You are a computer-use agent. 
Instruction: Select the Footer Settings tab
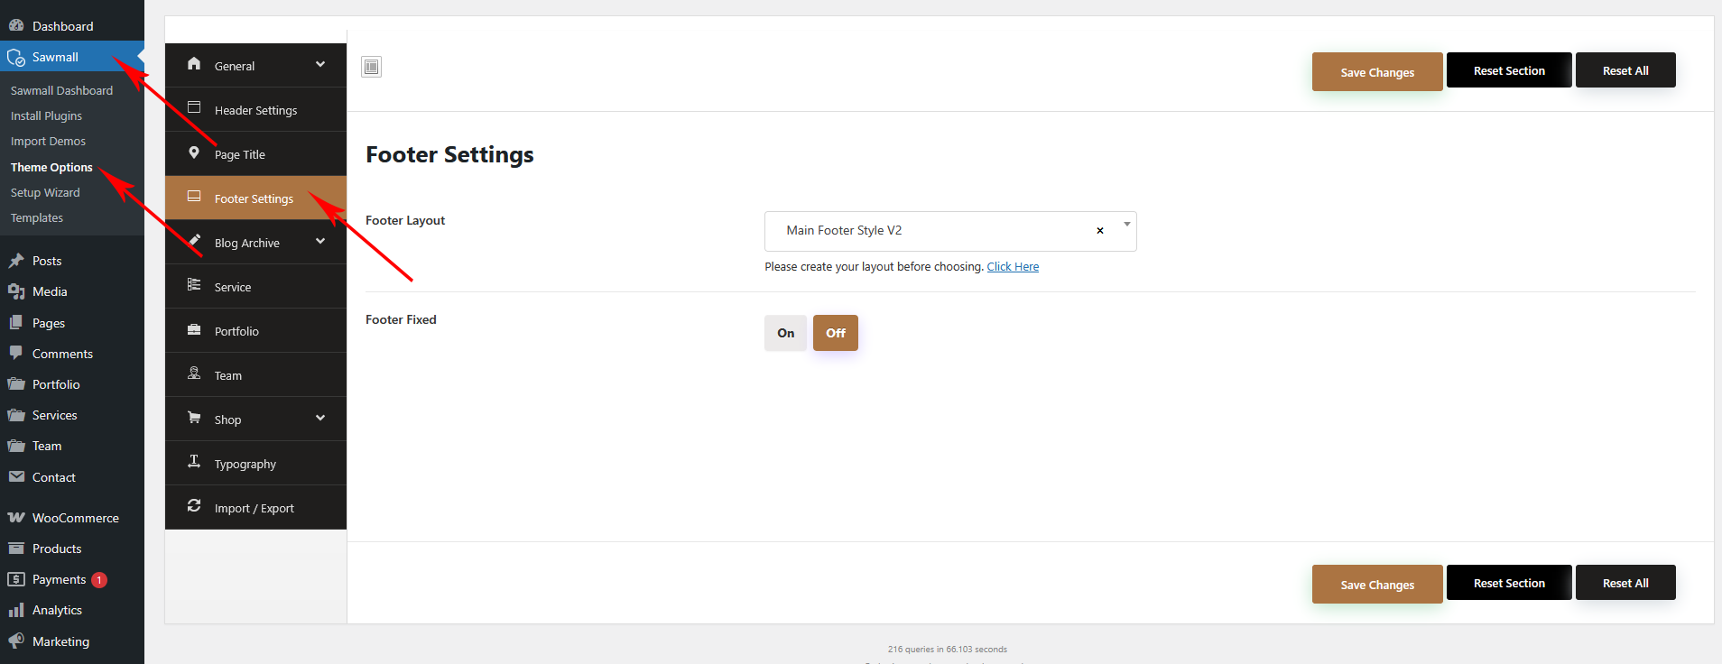(255, 198)
